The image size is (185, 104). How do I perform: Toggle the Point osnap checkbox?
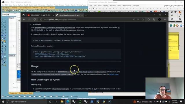point(14,96)
